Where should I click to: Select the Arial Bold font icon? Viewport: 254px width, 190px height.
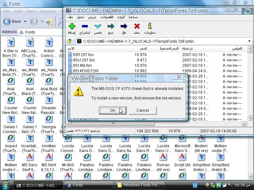click(49, 81)
